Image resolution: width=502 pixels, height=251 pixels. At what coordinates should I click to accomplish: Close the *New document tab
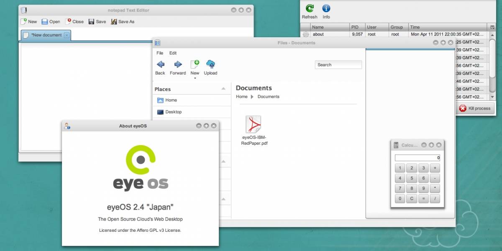pyautogui.click(x=66, y=35)
